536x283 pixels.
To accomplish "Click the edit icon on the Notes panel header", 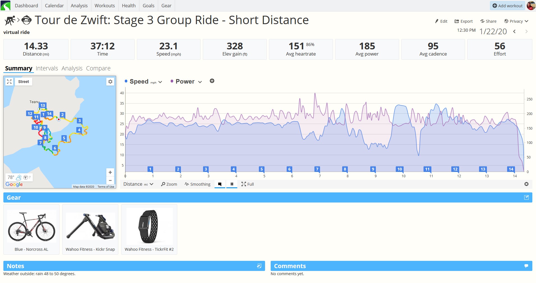I will point(259,266).
